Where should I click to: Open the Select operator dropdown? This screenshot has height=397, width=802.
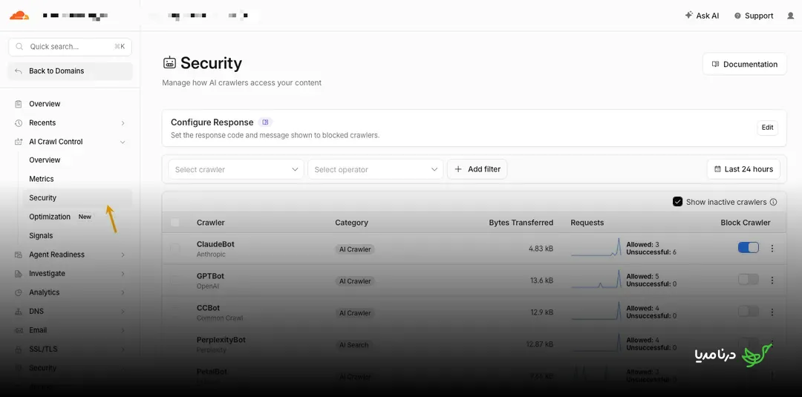coord(375,169)
